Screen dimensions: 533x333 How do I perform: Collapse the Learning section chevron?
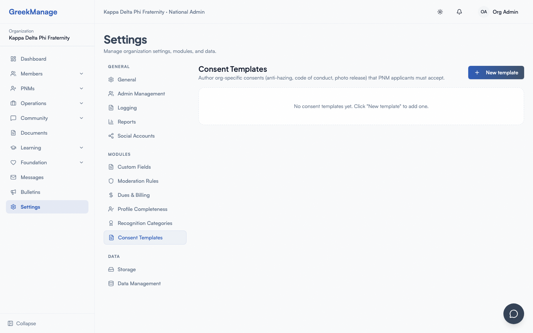(x=81, y=148)
